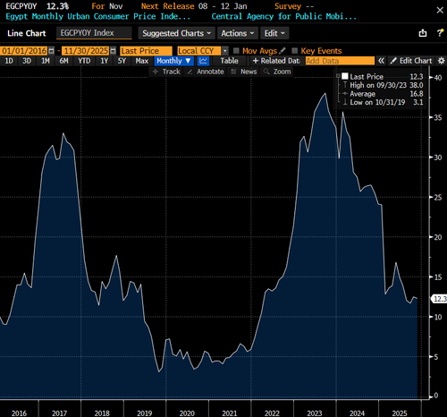Close the chart panel with the X
This screenshot has height=417, width=447.
[440, 10]
